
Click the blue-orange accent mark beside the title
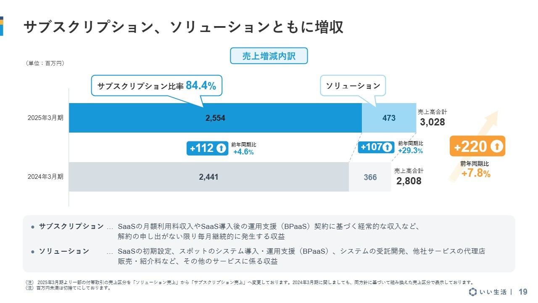coord(1,26)
